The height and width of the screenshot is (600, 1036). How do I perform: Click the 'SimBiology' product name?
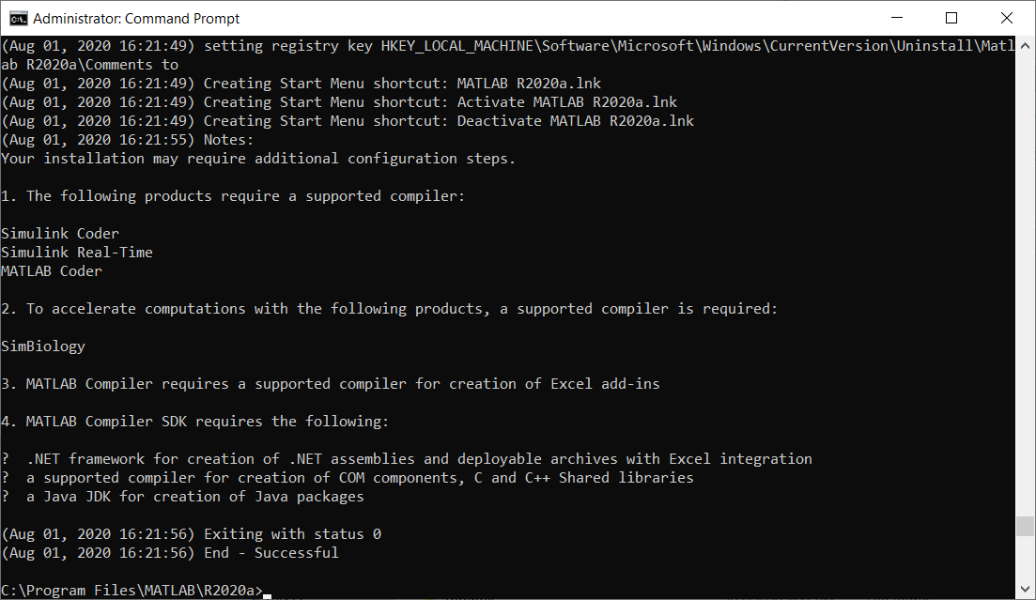pyautogui.click(x=42, y=346)
